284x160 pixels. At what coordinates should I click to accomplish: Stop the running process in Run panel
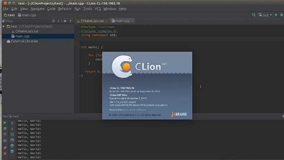(x=5, y=128)
